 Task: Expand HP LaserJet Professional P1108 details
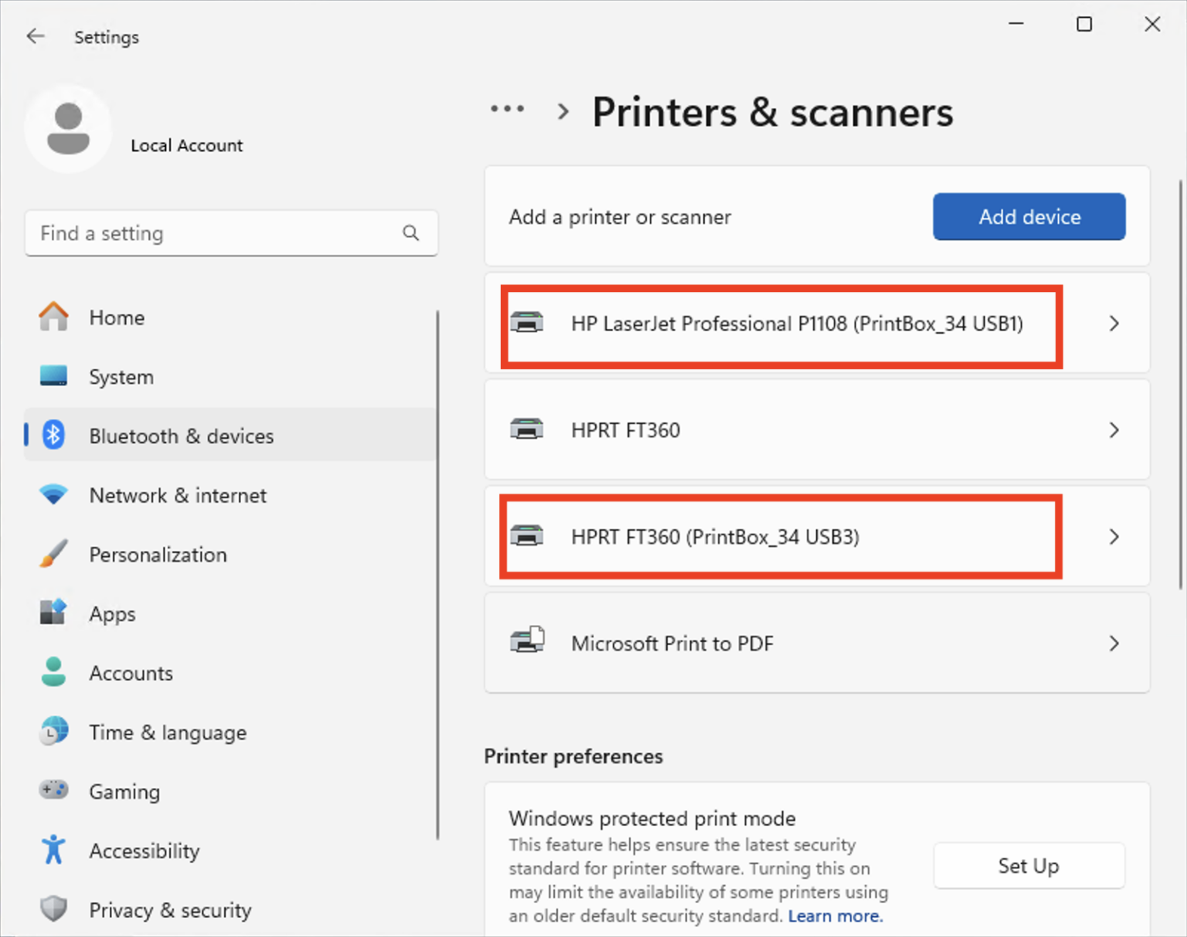1114,324
